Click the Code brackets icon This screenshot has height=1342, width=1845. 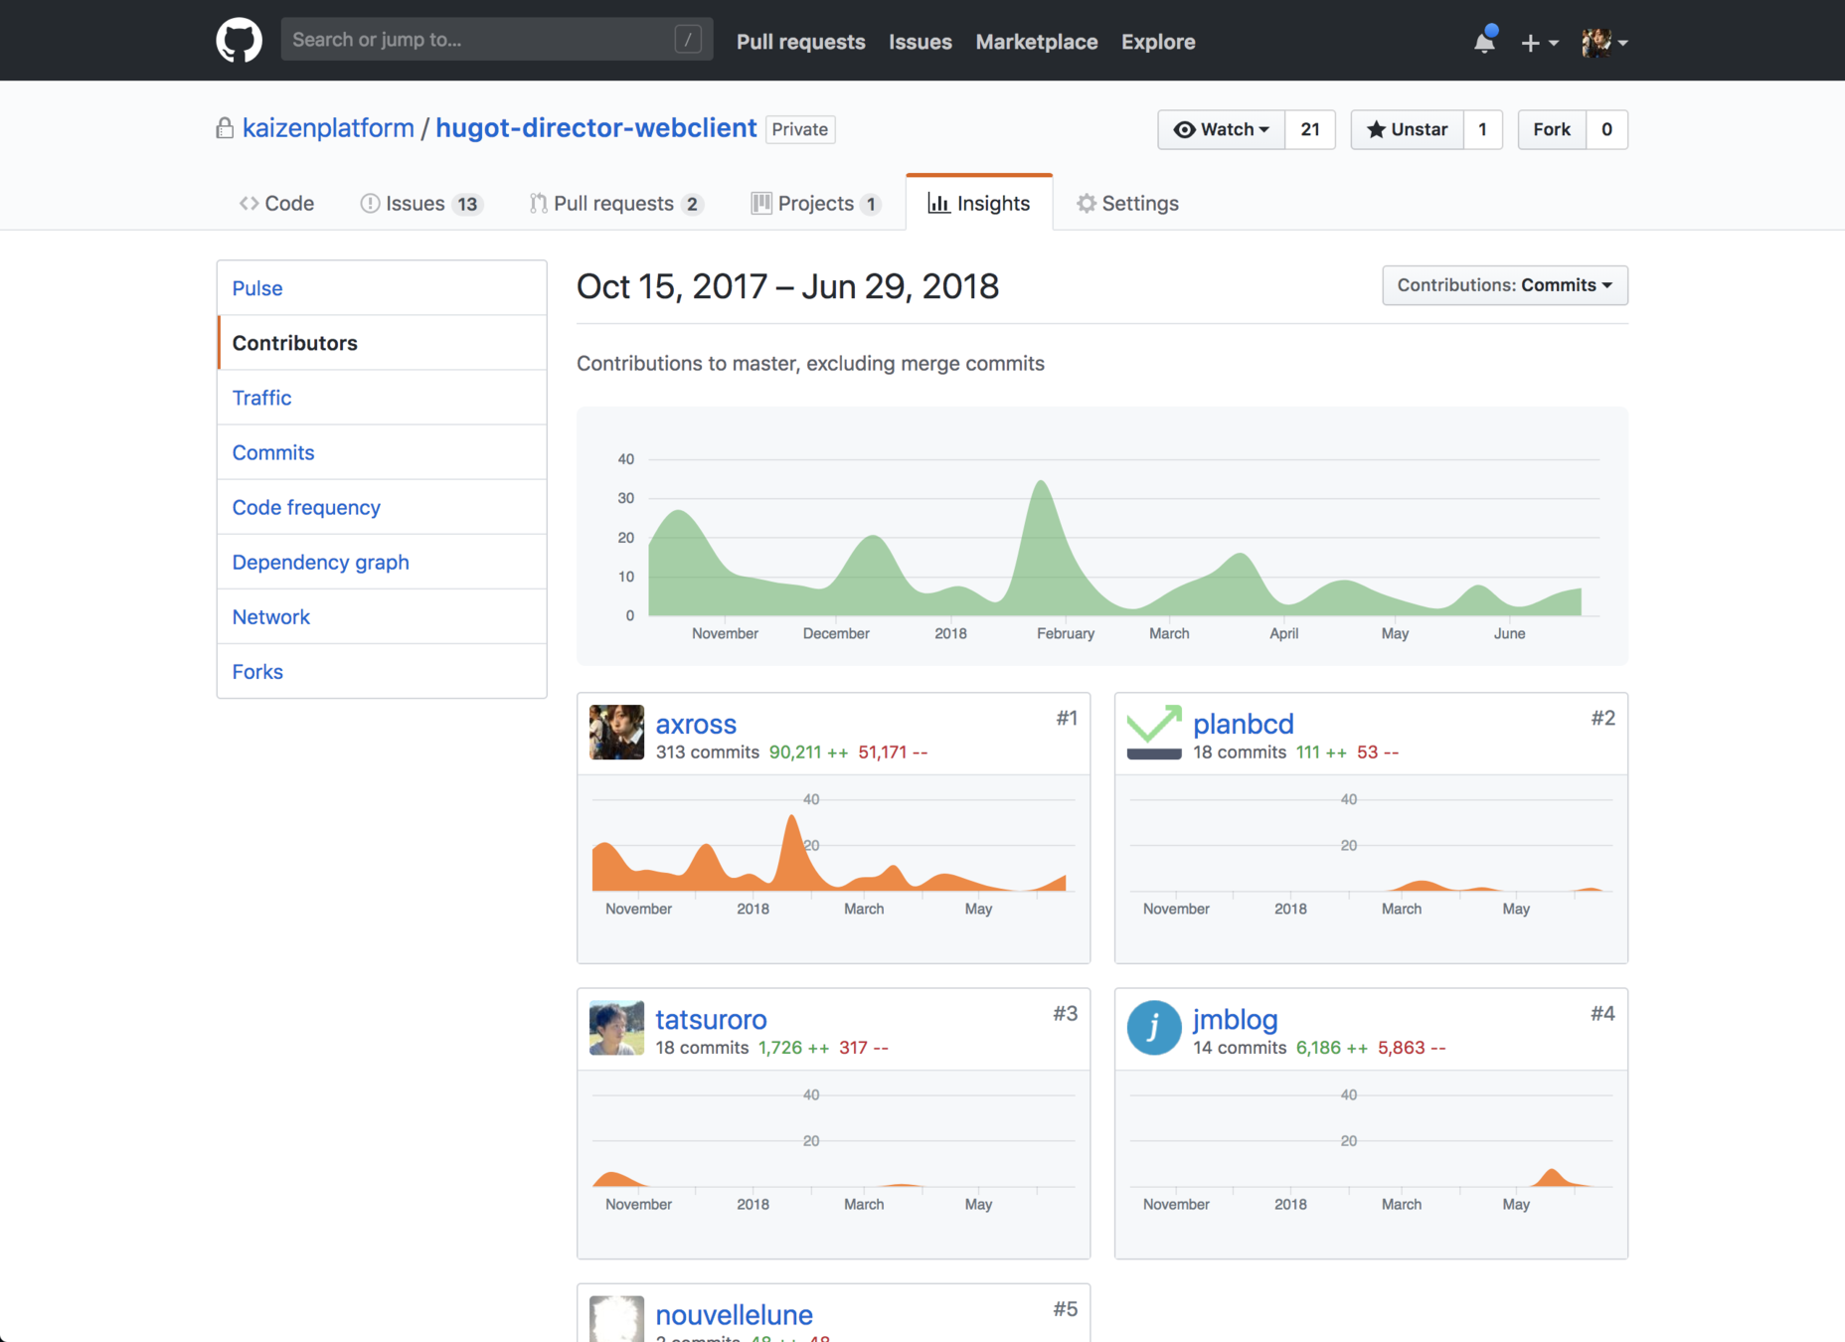click(249, 203)
